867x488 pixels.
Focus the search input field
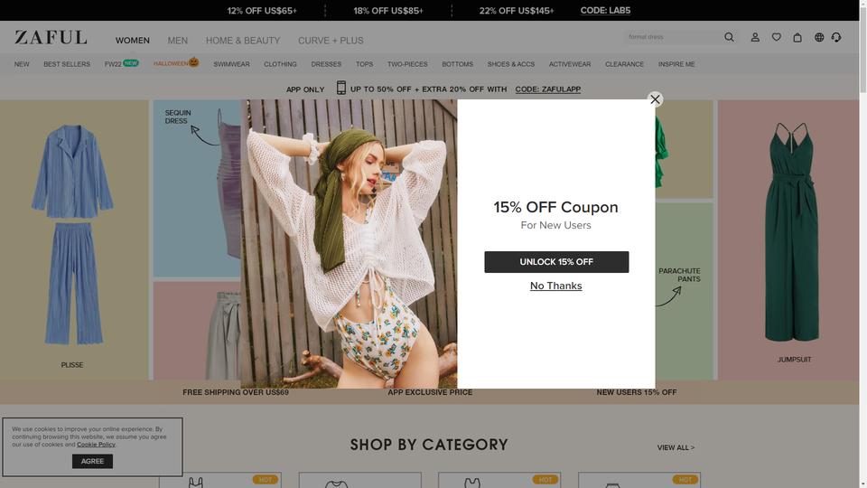(x=672, y=37)
